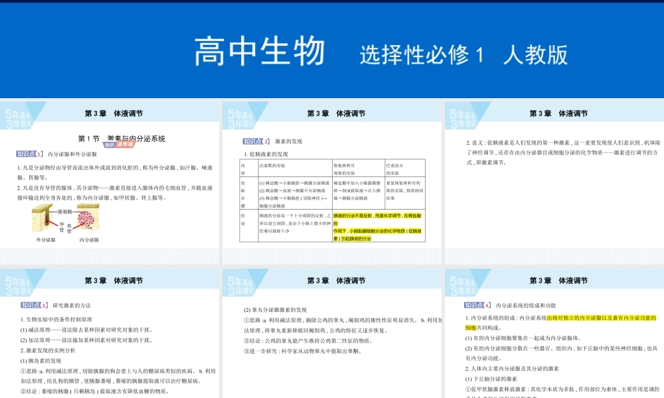The width and height of the screenshot is (664, 398).
Task: Click the 人教版 text in the banner
Action: click(x=536, y=55)
